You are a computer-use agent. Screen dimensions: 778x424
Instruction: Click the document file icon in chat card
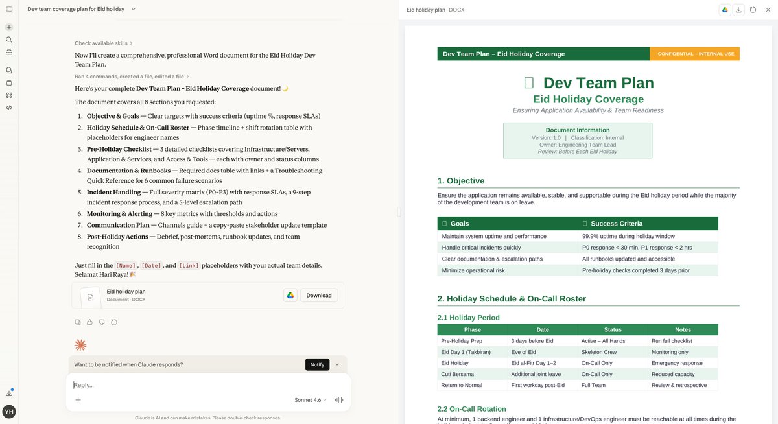pos(90,296)
